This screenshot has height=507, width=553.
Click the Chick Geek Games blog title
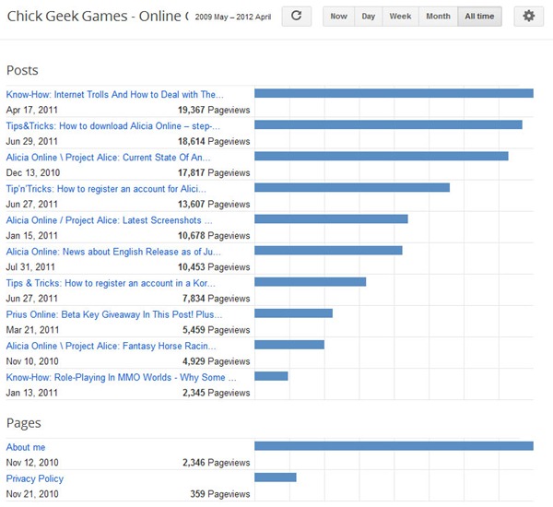pyautogui.click(x=98, y=17)
